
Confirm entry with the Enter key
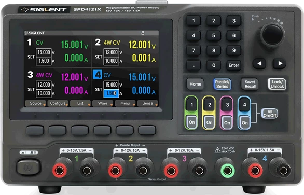(234, 65)
